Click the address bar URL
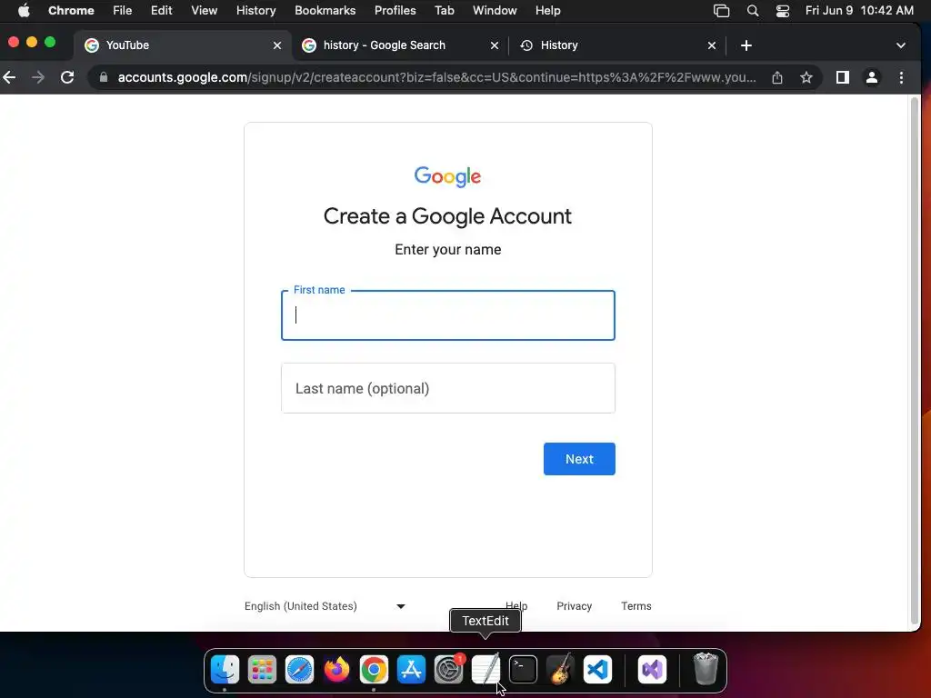Screen dimensions: 931x698 436,77
